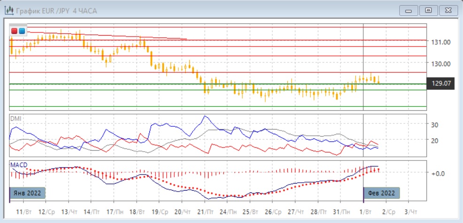Click the 130.00 price axis label
The image size is (463, 223).
(x=441, y=64)
